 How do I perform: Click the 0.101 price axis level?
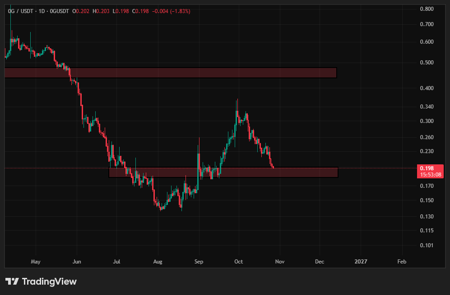click(427, 245)
